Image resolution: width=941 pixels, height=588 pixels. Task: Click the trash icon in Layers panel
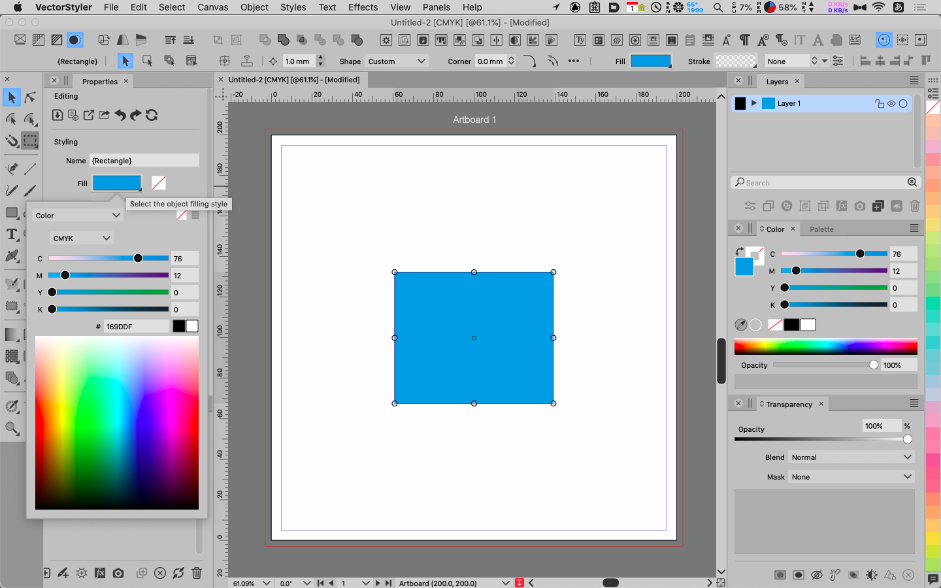click(x=915, y=206)
